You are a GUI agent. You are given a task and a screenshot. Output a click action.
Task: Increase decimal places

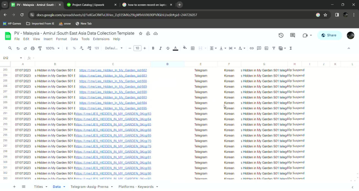pyautogui.click(x=89, y=48)
